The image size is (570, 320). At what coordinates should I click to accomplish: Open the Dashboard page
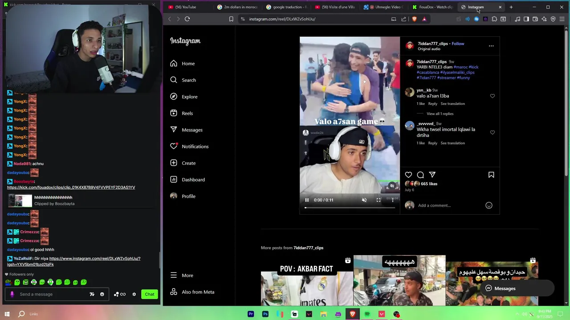click(187, 180)
